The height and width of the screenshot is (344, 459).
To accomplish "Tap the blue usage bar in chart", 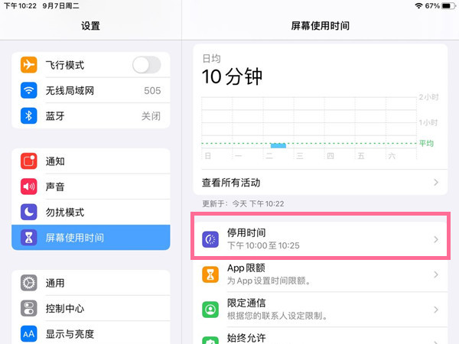I will pos(278,145).
